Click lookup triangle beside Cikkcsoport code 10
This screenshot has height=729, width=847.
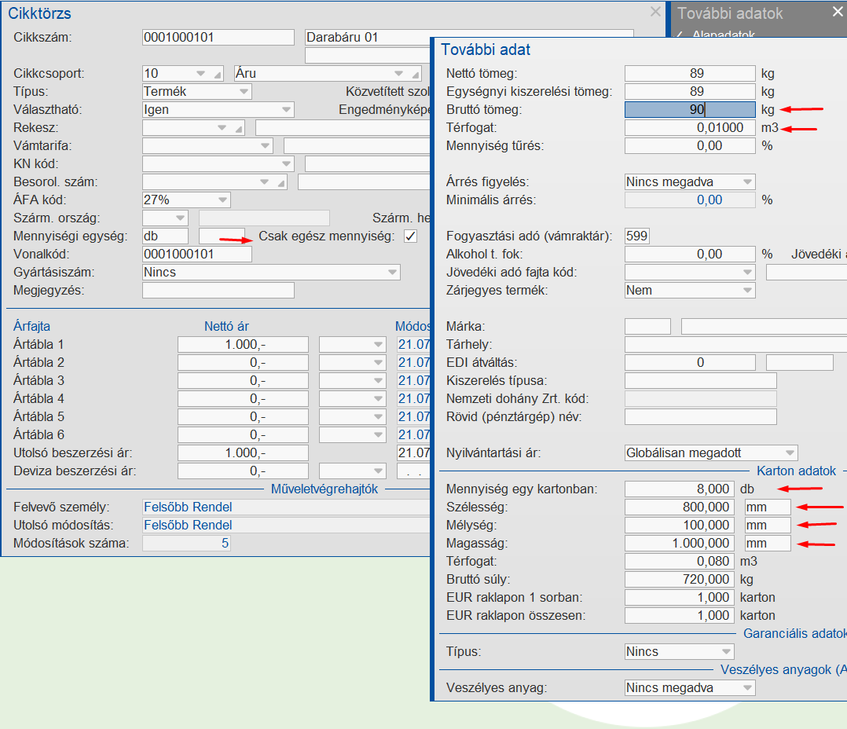(x=217, y=74)
